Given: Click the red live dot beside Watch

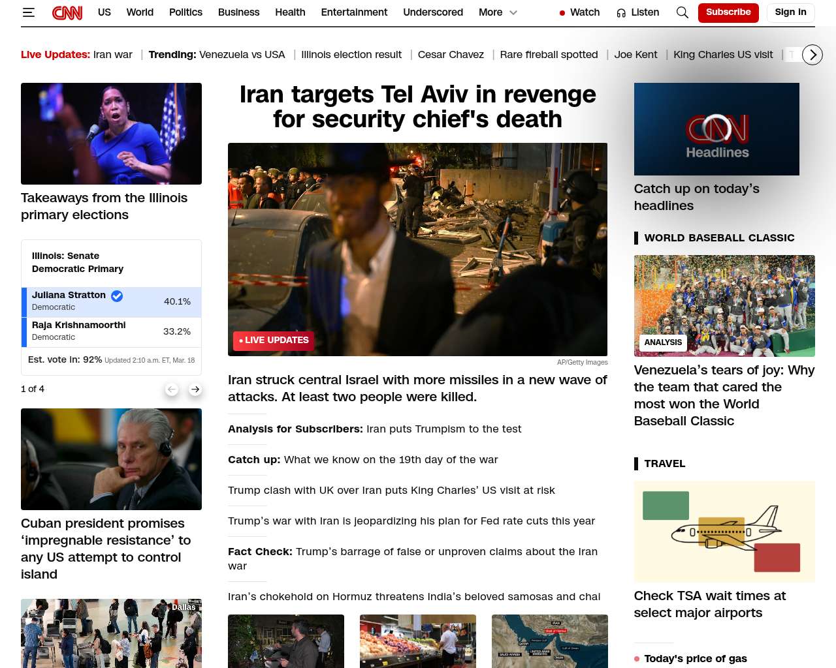Looking at the screenshot, I should (562, 12).
